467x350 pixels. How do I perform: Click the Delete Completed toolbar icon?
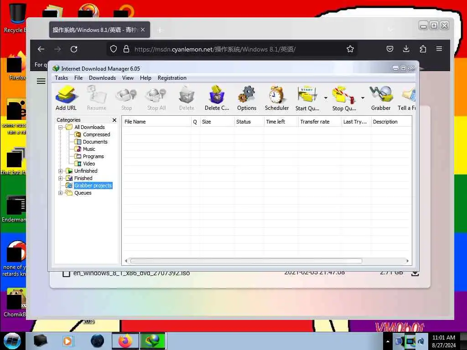[x=217, y=98]
